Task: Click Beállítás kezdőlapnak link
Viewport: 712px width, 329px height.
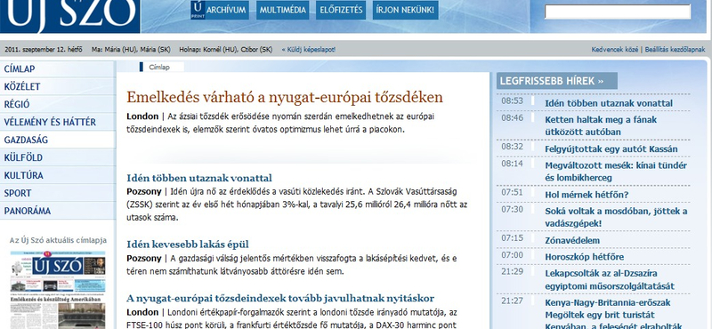Action: coord(675,50)
